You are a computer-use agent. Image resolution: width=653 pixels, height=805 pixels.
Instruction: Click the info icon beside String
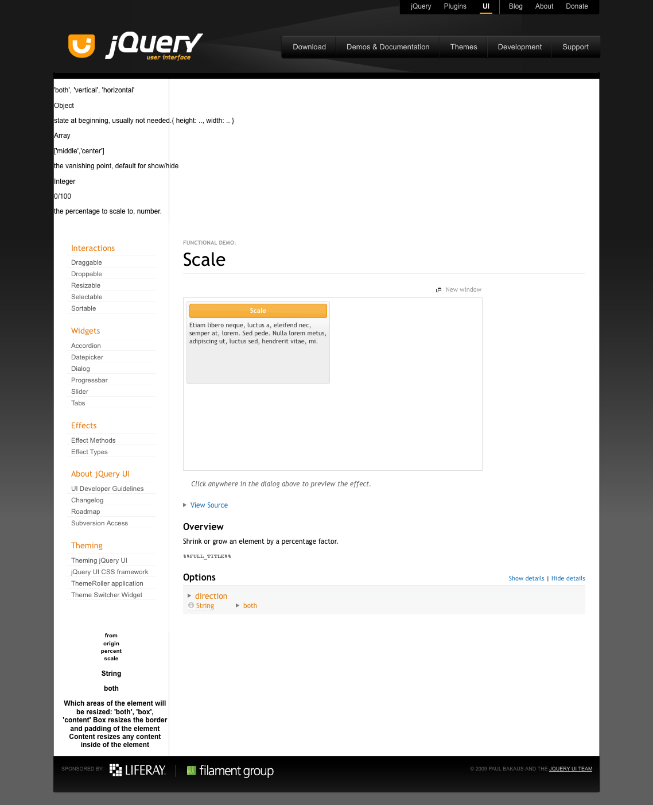(x=191, y=605)
